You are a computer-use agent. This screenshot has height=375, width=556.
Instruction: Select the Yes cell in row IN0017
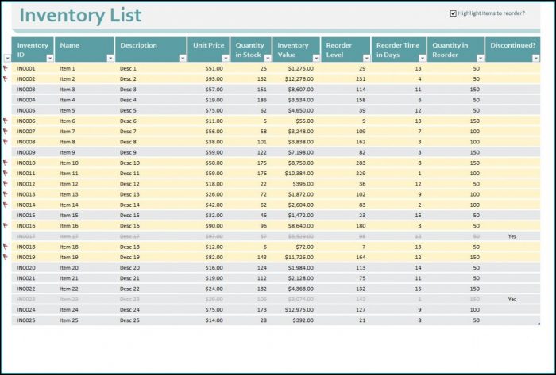click(x=512, y=236)
